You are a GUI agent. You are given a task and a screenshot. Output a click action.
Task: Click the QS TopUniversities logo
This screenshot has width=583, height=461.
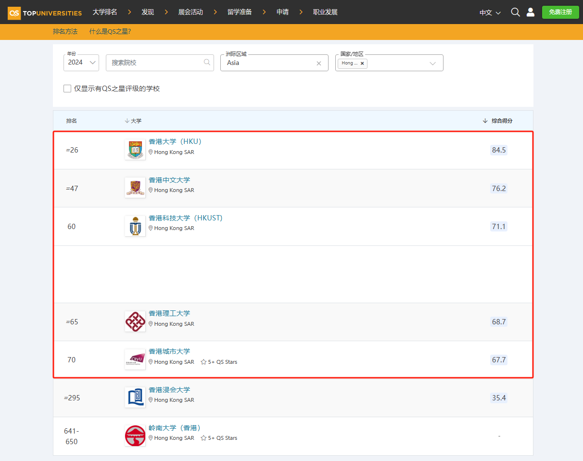coord(45,13)
